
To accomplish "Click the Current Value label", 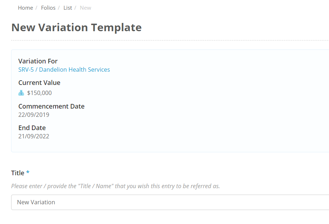I will click(x=39, y=82).
